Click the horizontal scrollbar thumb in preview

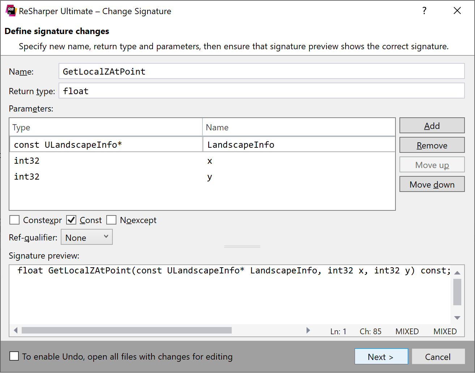pyautogui.click(x=127, y=330)
